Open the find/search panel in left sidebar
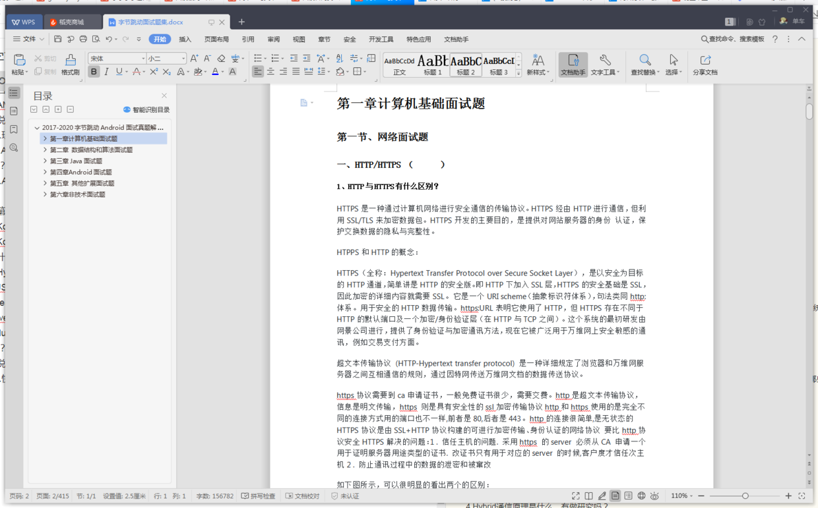This screenshot has width=818, height=508. [x=14, y=148]
